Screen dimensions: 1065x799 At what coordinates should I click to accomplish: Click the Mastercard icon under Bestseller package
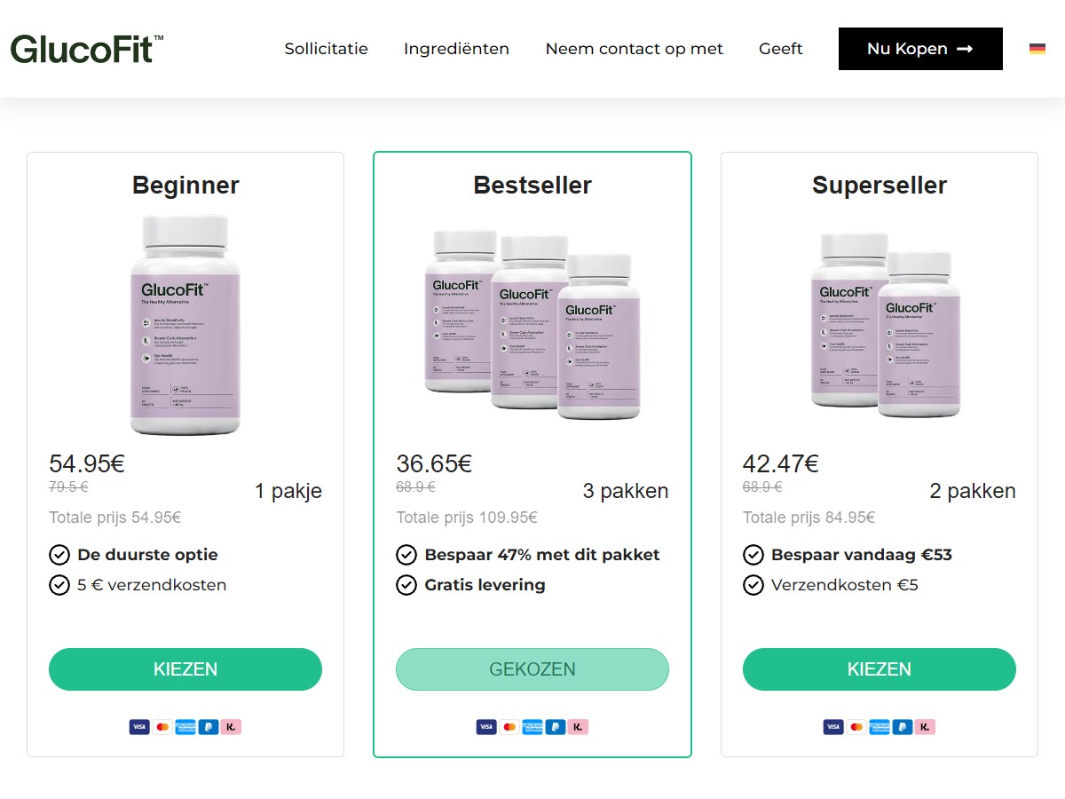(509, 727)
